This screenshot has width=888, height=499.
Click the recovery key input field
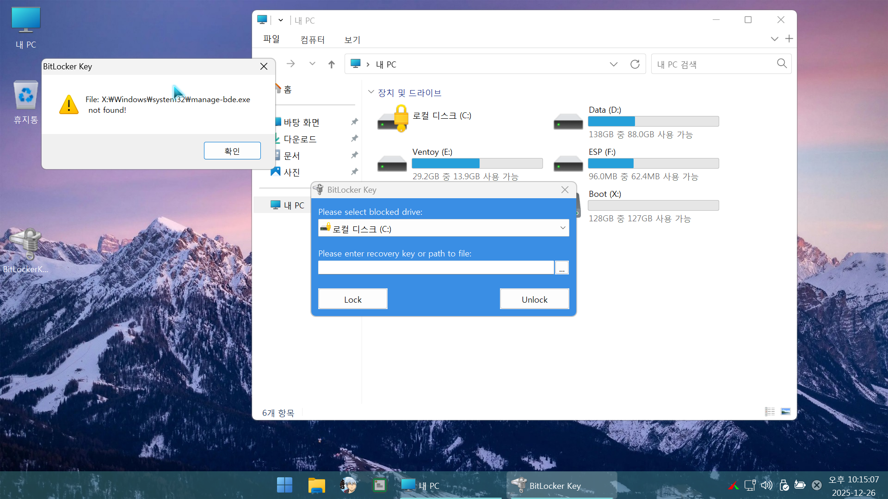pos(436,268)
